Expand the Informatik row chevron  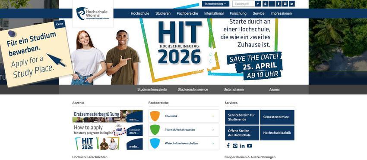coord(213,116)
